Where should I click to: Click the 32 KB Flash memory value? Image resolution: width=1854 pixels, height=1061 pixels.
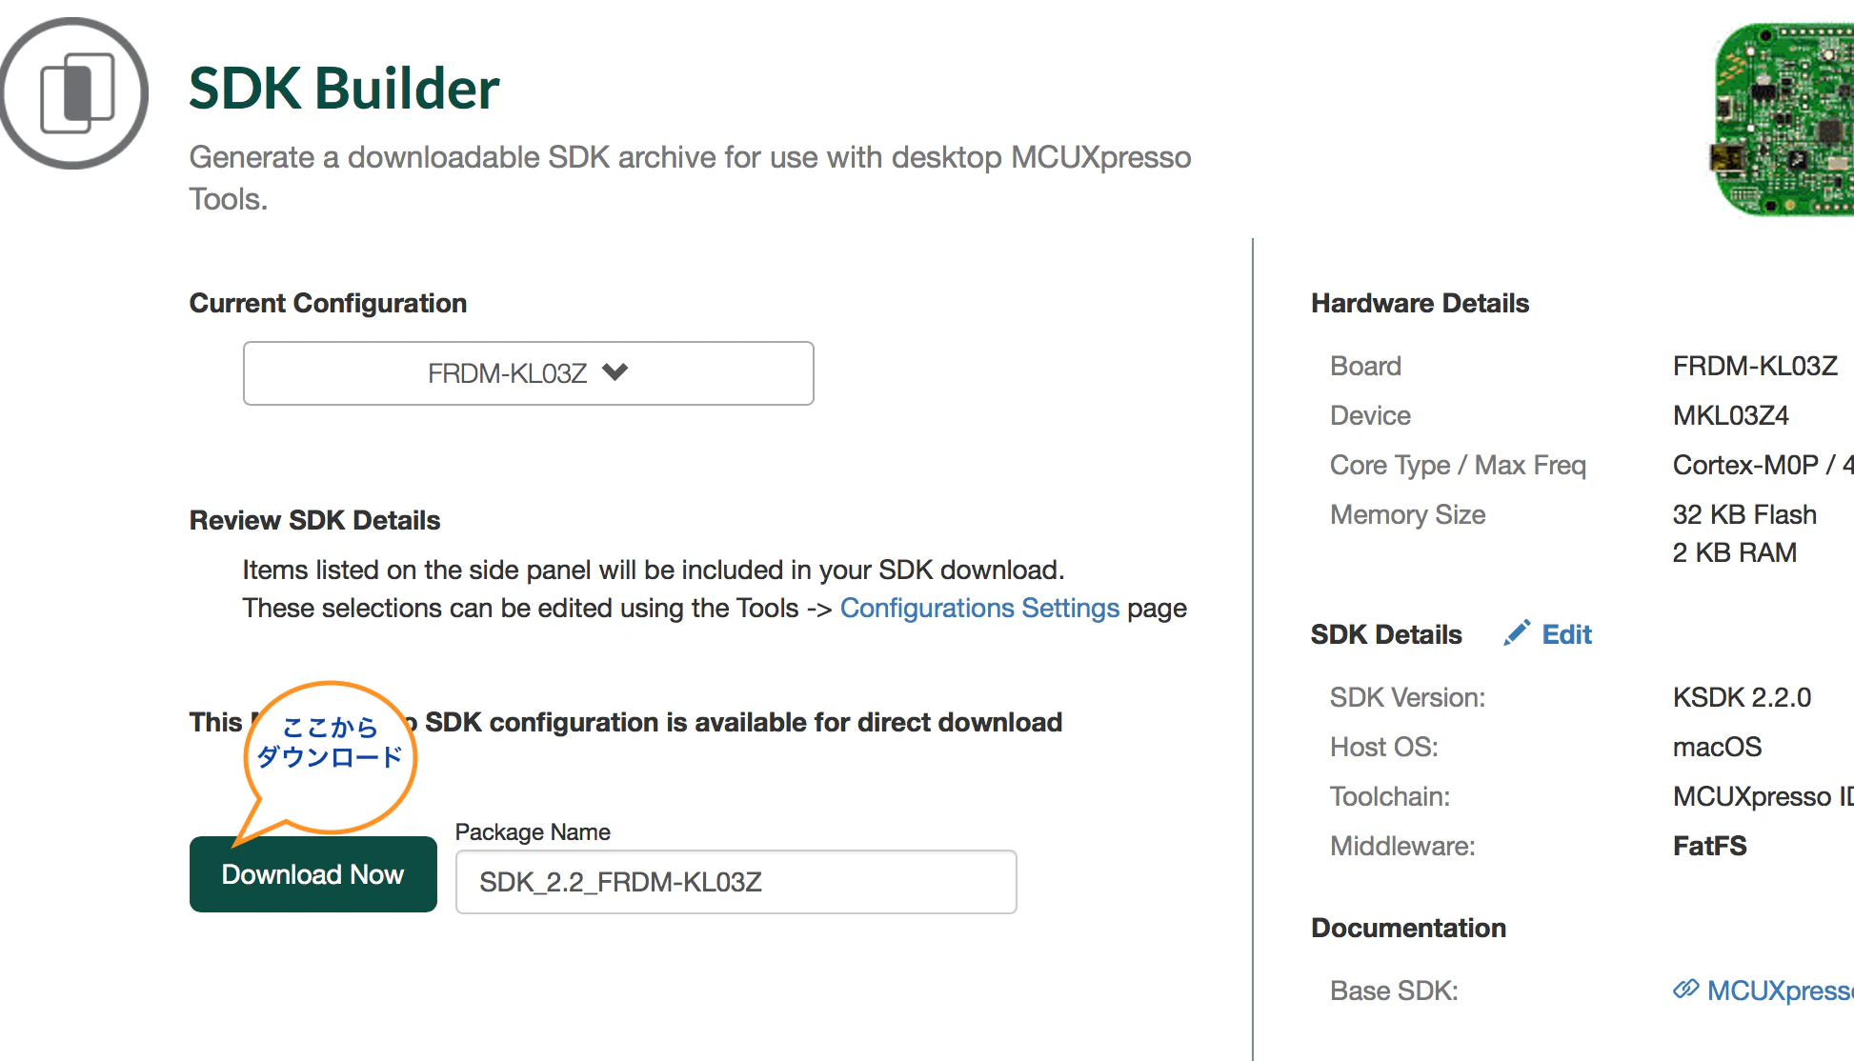click(1744, 514)
